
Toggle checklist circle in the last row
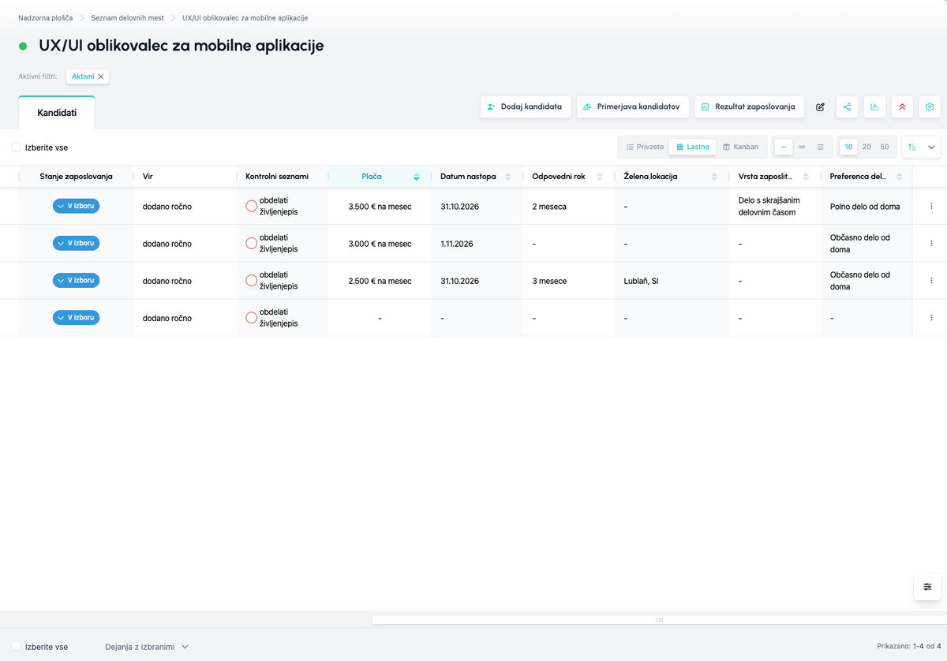tap(251, 318)
